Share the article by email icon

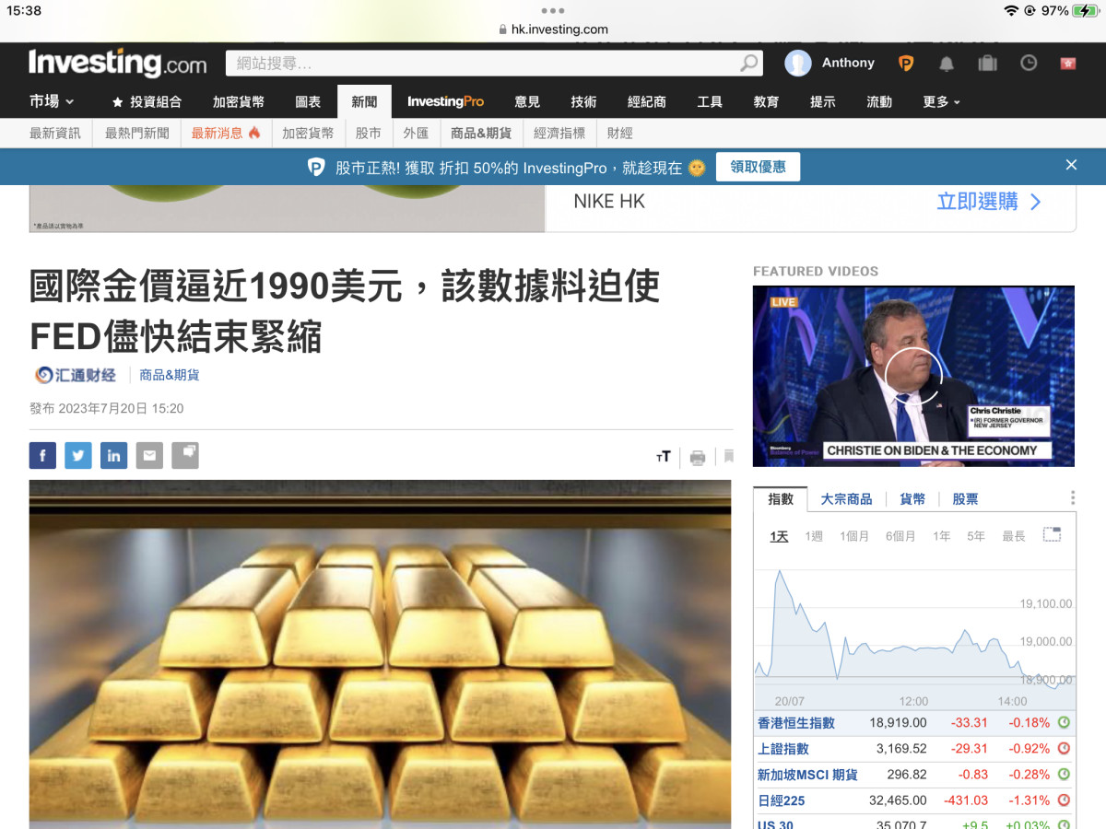(149, 455)
